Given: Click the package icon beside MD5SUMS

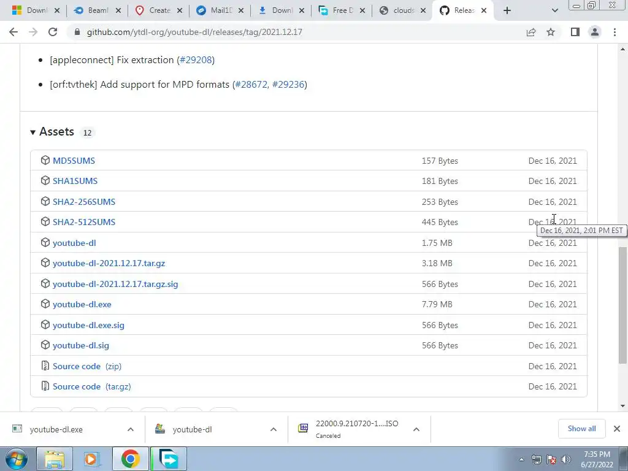Looking at the screenshot, I should [x=45, y=160].
